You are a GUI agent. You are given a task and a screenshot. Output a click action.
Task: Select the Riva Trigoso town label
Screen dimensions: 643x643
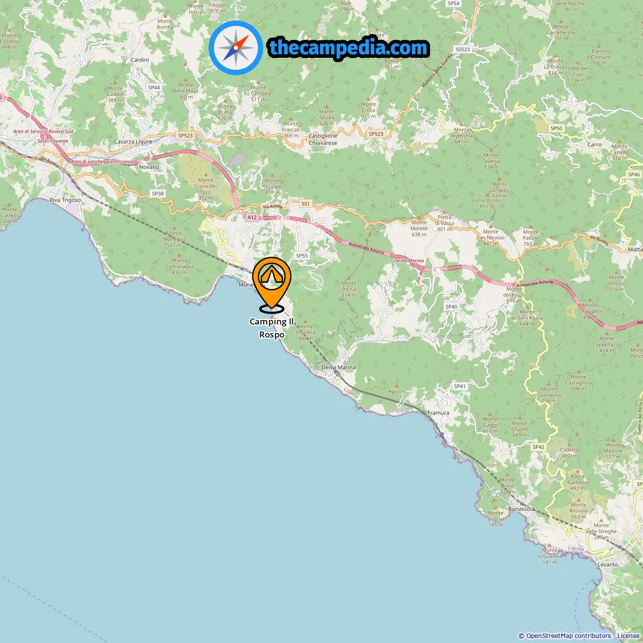(65, 200)
